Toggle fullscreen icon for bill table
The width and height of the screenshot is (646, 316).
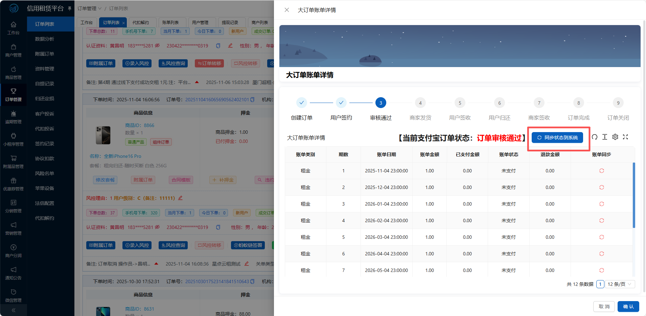click(x=625, y=137)
